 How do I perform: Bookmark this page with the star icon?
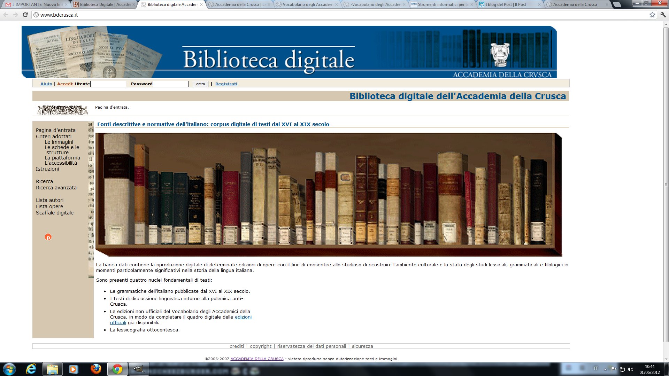click(652, 15)
